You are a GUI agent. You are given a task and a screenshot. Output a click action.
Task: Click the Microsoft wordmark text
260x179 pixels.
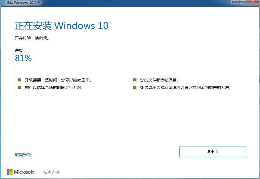[x=24, y=172]
